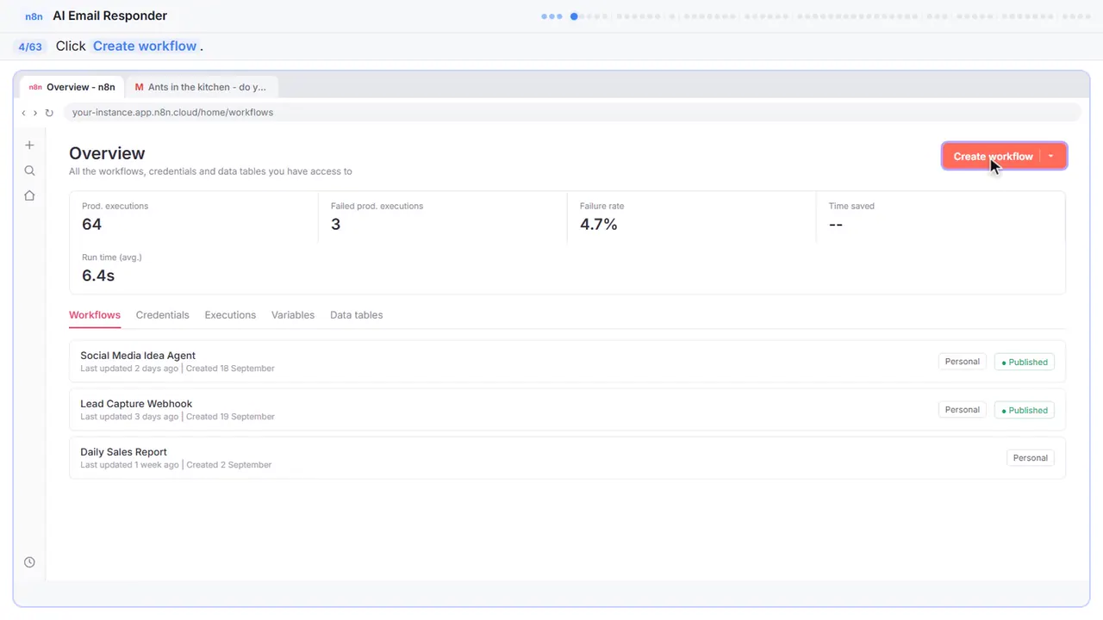This screenshot has height=620, width=1103.
Task: Expand the Create workflow dropdown arrow
Action: click(x=1051, y=156)
